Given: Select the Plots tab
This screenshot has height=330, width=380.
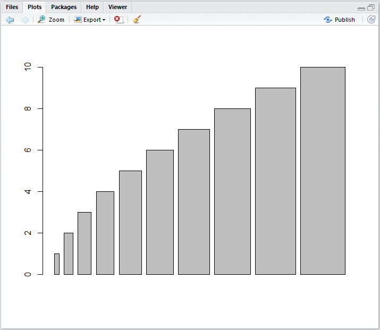Looking at the screenshot, I should click(x=35, y=7).
